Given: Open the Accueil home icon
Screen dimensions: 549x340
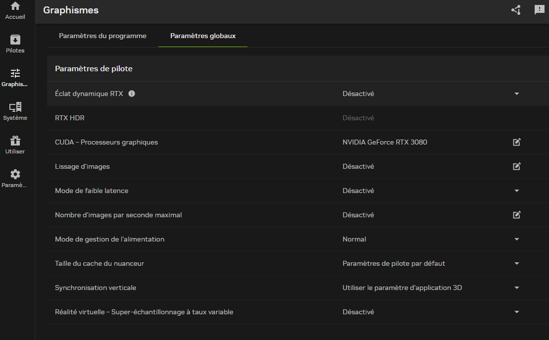Looking at the screenshot, I should click(x=15, y=7).
